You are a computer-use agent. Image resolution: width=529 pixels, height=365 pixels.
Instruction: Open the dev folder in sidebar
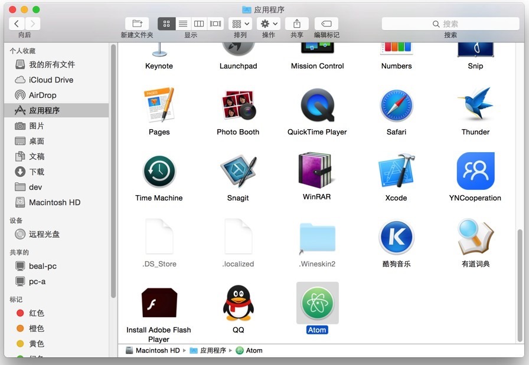(x=57, y=187)
